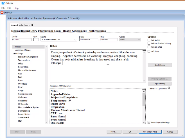Click the Print... button
This screenshot has height=139, width=185.
pyautogui.click(x=114, y=132)
